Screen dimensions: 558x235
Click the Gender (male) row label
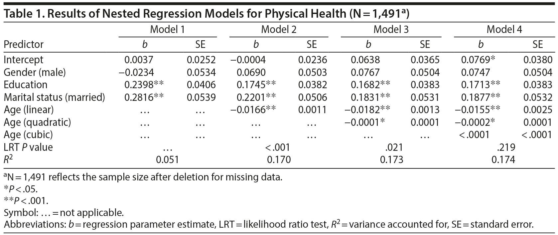pyautogui.click(x=35, y=72)
